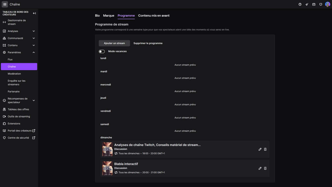Screen dimensions: 332x187
Task: Open the Portail des créateurs link
Action: pyautogui.click(x=19, y=131)
